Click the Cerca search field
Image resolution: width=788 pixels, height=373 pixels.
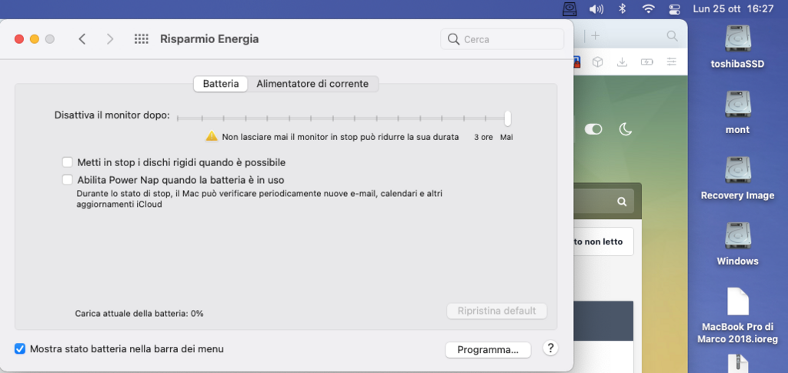click(502, 39)
